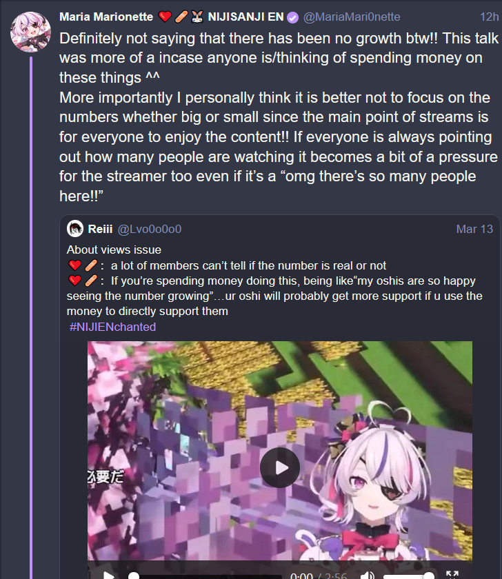Open Reiii's small profile avatar

pyautogui.click(x=75, y=229)
